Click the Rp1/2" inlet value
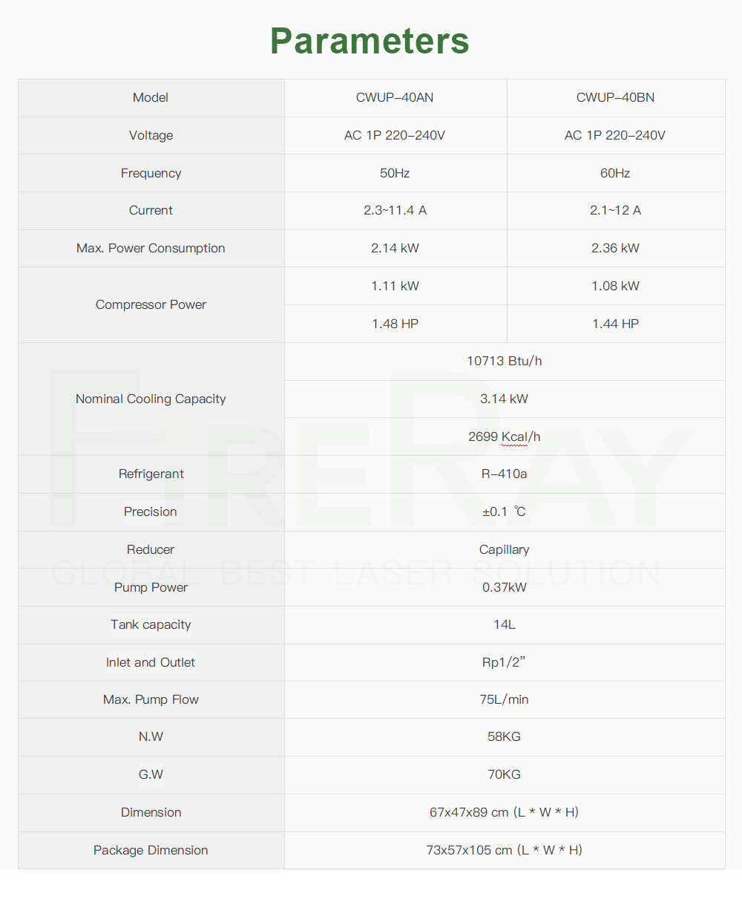The height and width of the screenshot is (899, 742). pyautogui.click(x=504, y=662)
